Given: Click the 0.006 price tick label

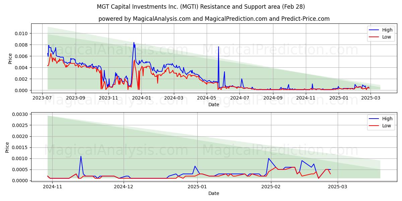Looking at the screenshot, I should [22, 56].
